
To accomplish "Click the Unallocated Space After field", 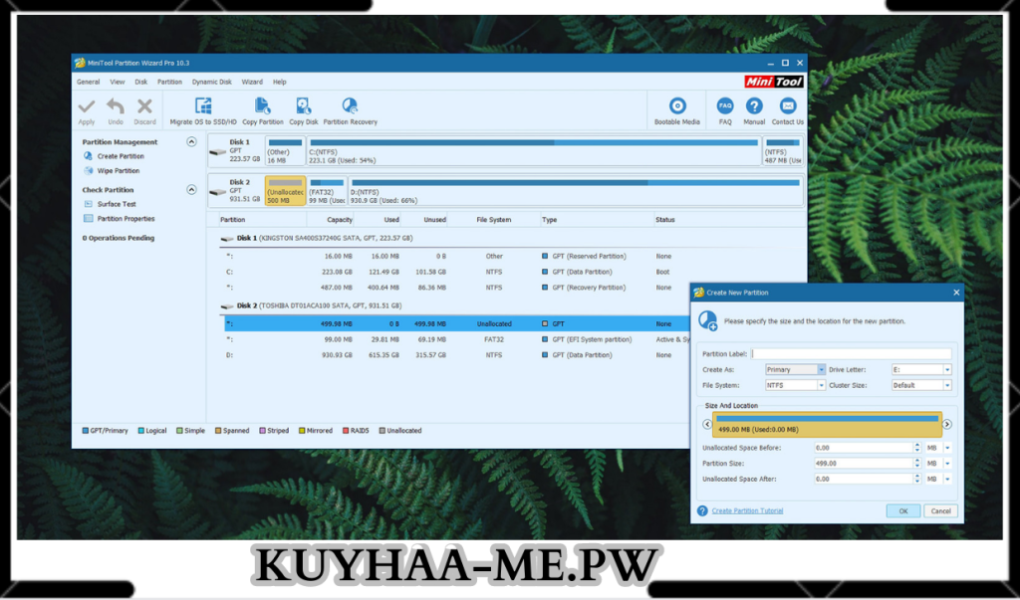I will (x=864, y=479).
